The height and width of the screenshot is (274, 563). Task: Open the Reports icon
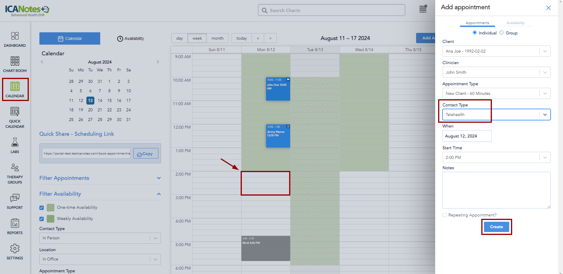pos(15,226)
